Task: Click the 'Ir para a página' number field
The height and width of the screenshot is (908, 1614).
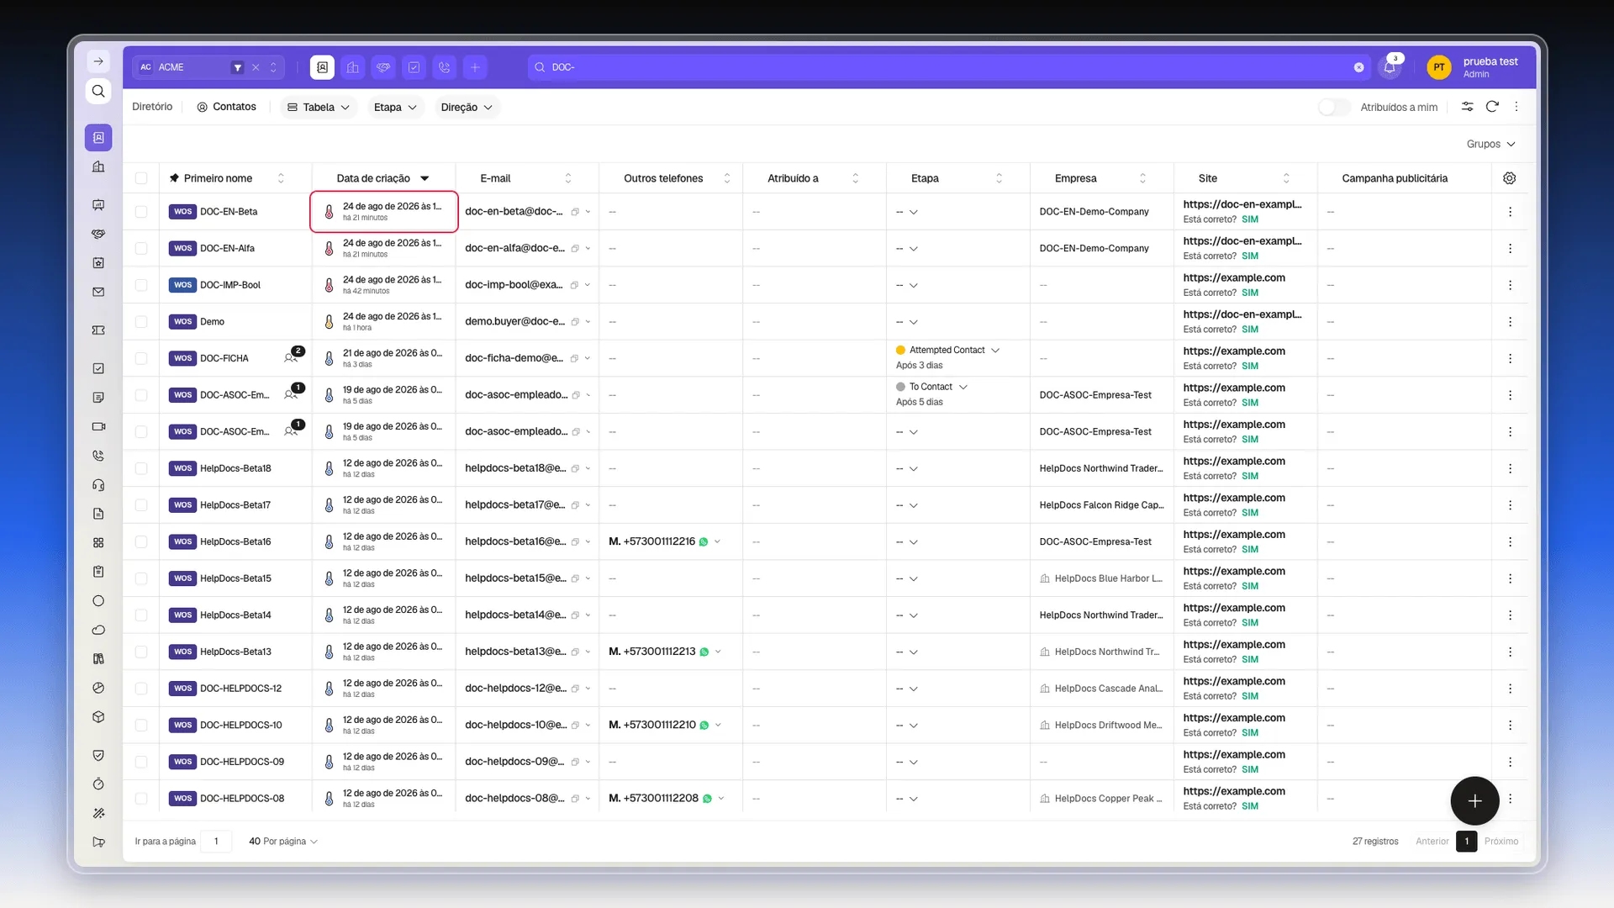Action: [x=216, y=842]
